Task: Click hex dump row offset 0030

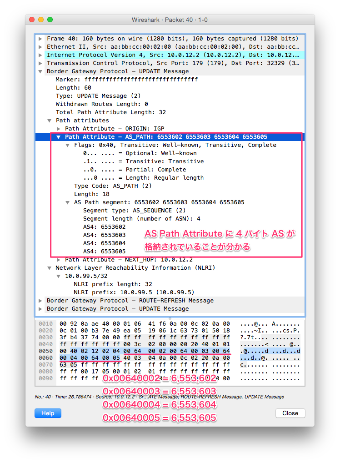Action: point(46,337)
